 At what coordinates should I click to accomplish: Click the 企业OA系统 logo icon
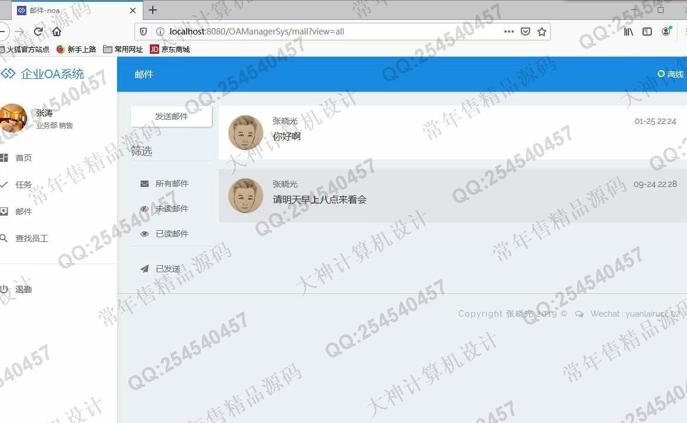pyautogui.click(x=8, y=74)
